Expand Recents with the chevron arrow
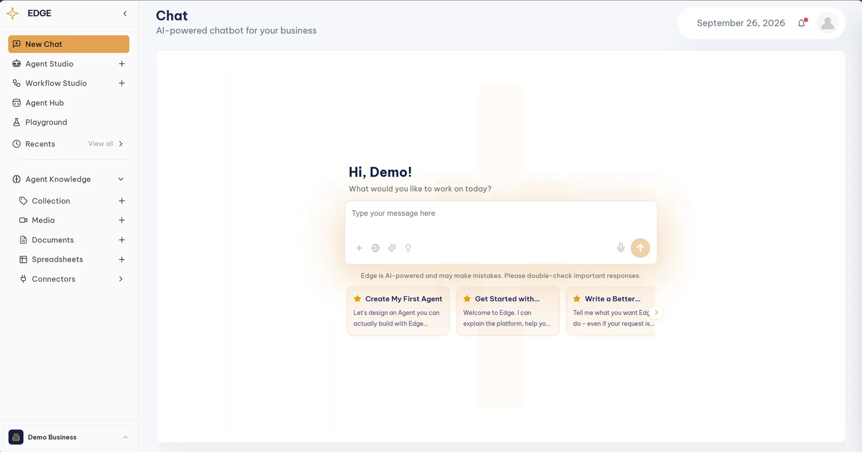The image size is (862, 452). tap(121, 144)
